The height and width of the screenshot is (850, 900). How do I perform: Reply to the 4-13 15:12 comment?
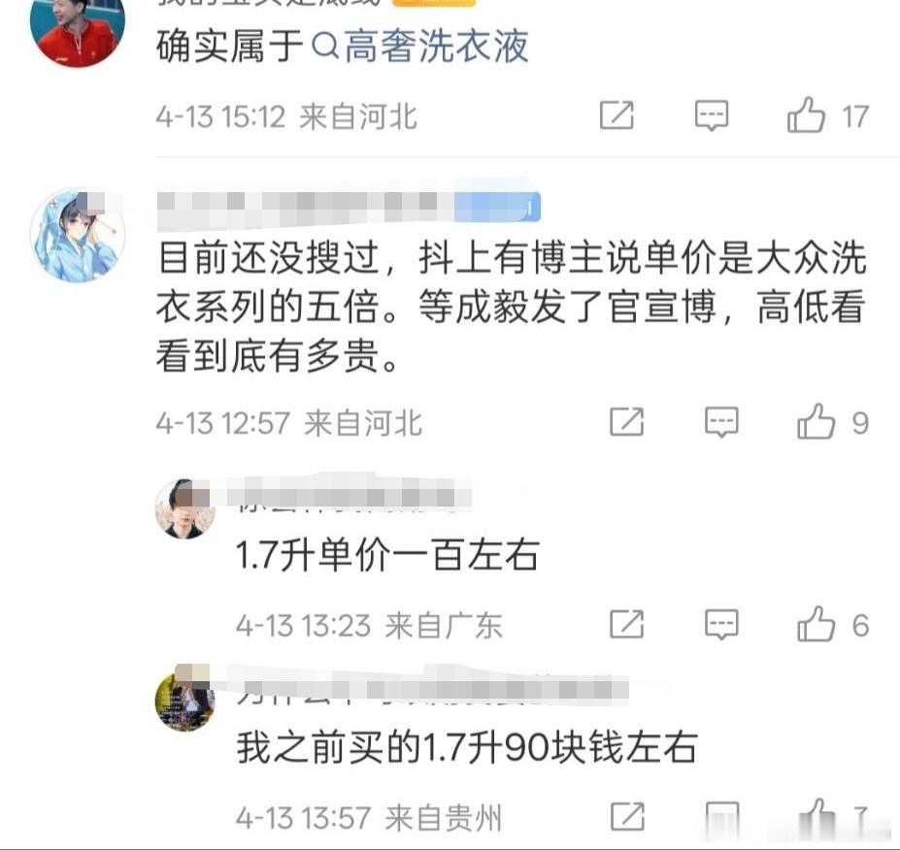[711, 115]
